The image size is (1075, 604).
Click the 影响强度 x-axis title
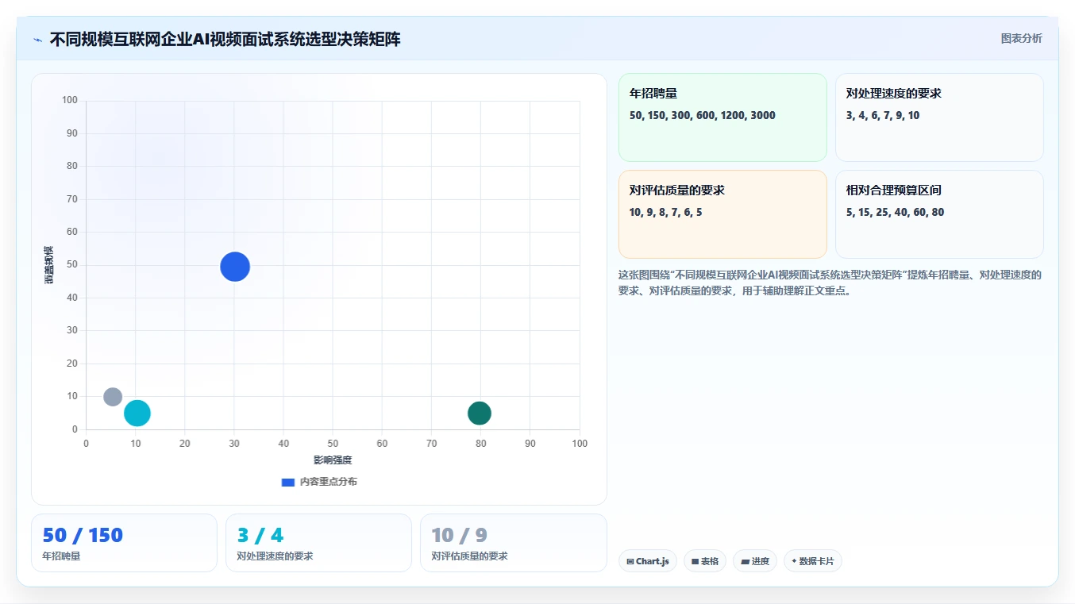(x=333, y=460)
